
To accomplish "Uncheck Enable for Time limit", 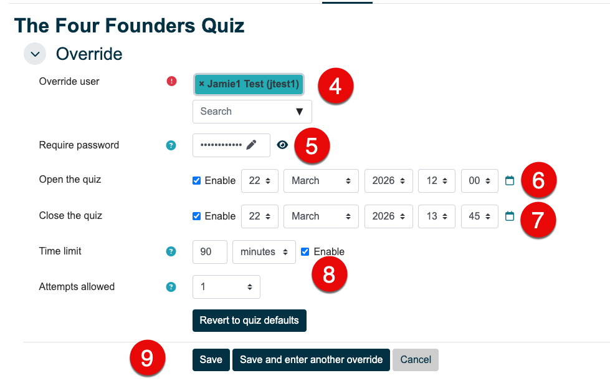I will [x=305, y=251].
